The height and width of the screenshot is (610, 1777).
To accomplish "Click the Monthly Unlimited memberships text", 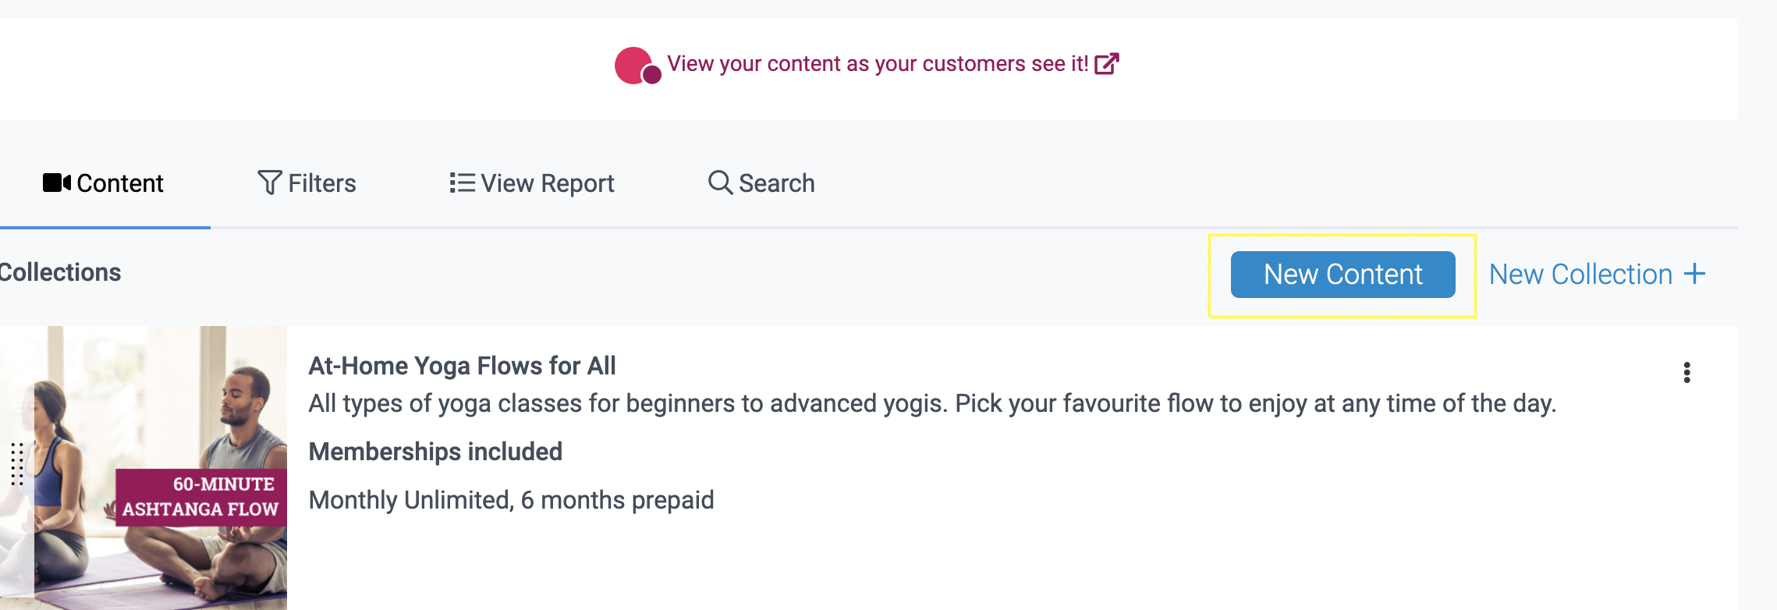I will tap(511, 500).
